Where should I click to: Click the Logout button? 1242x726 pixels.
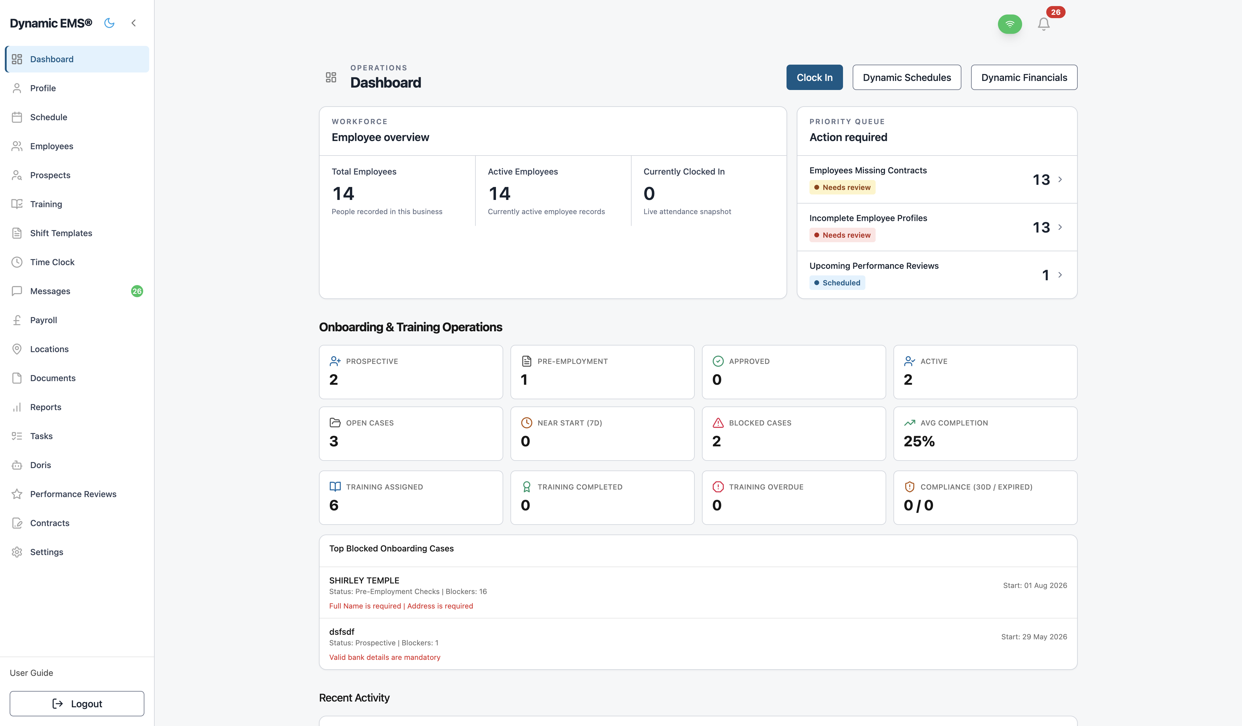coord(77,704)
